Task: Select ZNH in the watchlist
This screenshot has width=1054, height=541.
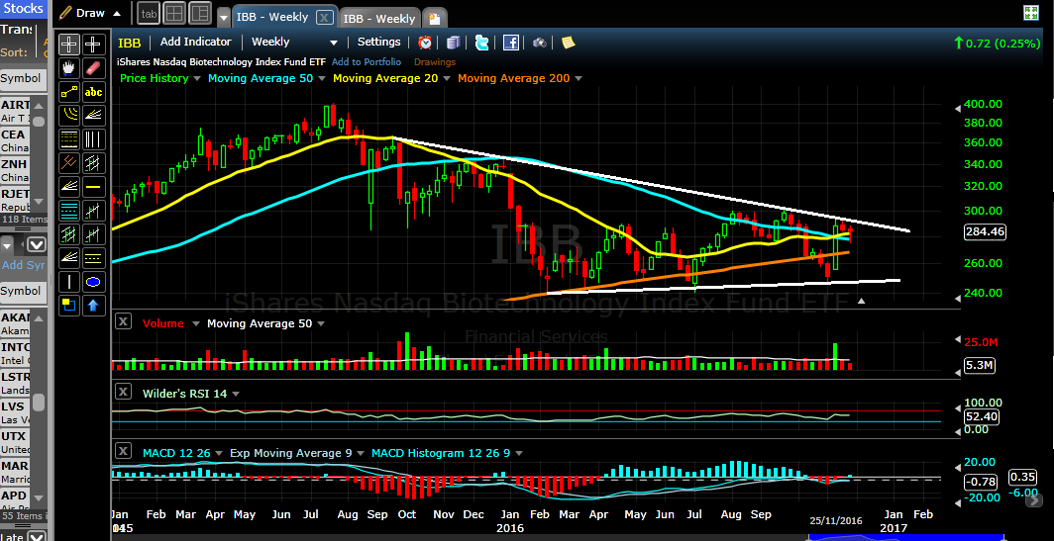Action: [15, 170]
